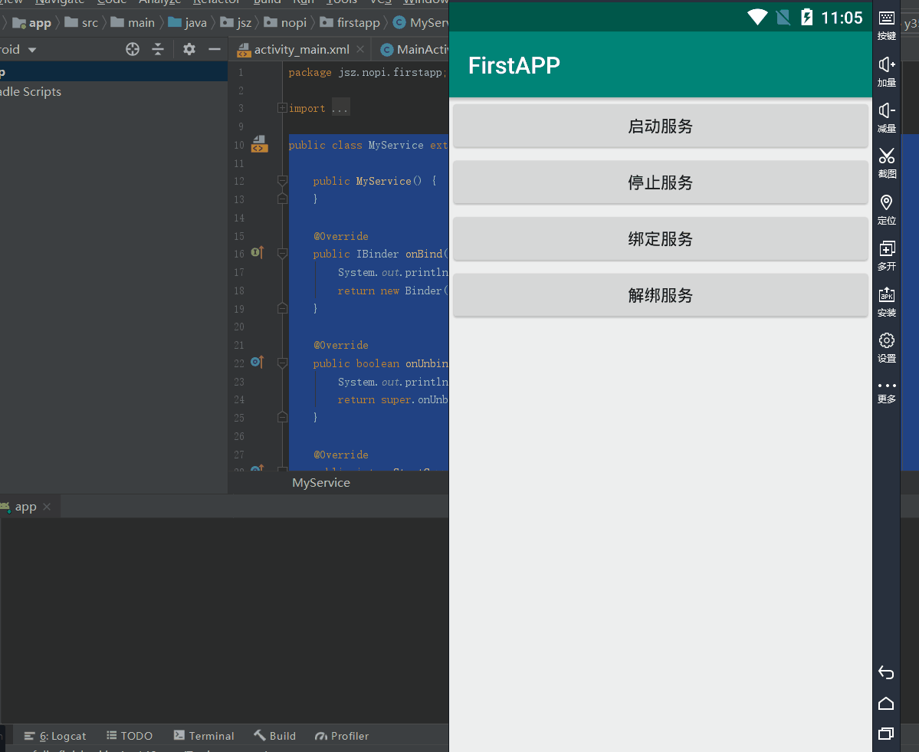Tap the 绑定服务 button
The width and height of the screenshot is (919, 752).
click(x=660, y=239)
